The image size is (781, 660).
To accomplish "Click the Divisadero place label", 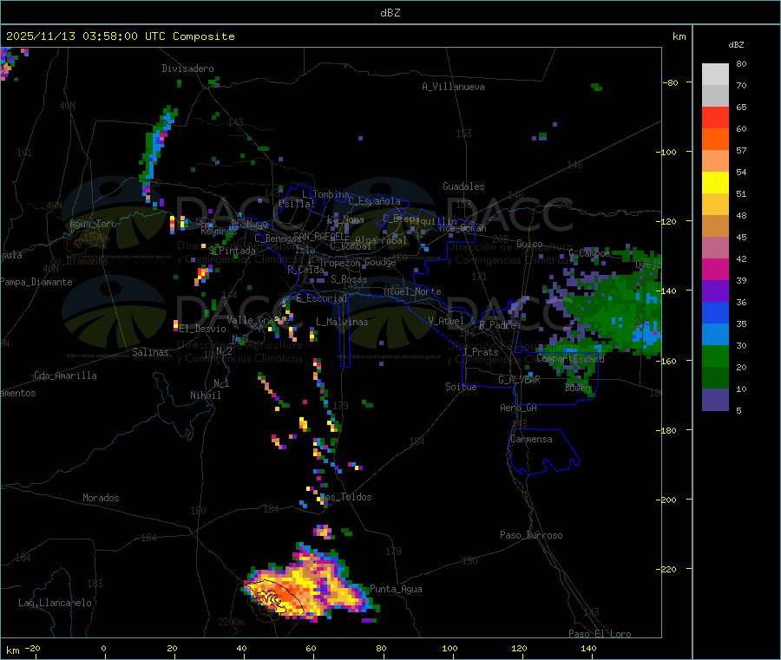I will click(x=187, y=69).
